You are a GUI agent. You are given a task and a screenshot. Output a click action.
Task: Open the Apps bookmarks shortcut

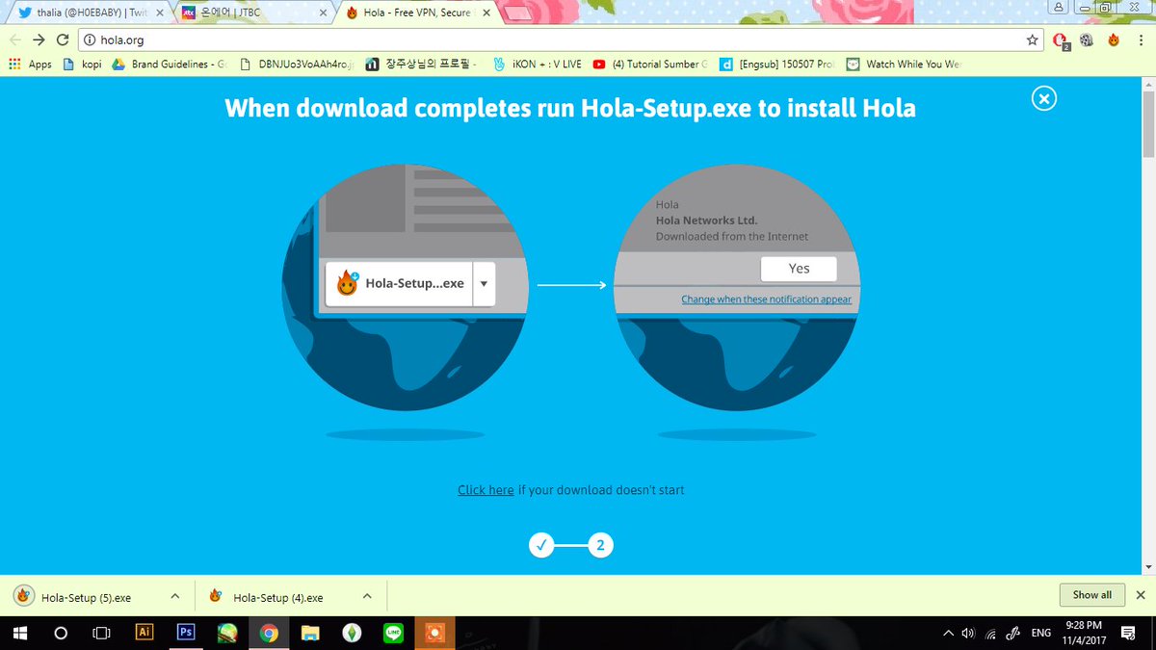pyautogui.click(x=30, y=65)
